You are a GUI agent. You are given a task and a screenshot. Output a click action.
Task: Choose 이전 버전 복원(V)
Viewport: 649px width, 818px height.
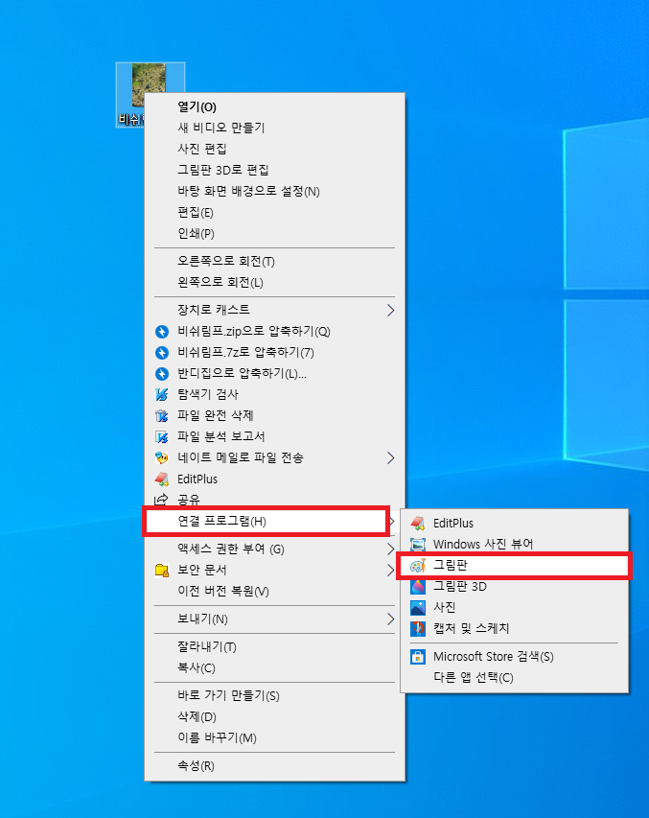point(274,591)
